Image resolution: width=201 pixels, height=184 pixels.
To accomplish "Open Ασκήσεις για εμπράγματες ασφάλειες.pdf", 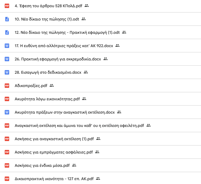I will coord(53,152).
